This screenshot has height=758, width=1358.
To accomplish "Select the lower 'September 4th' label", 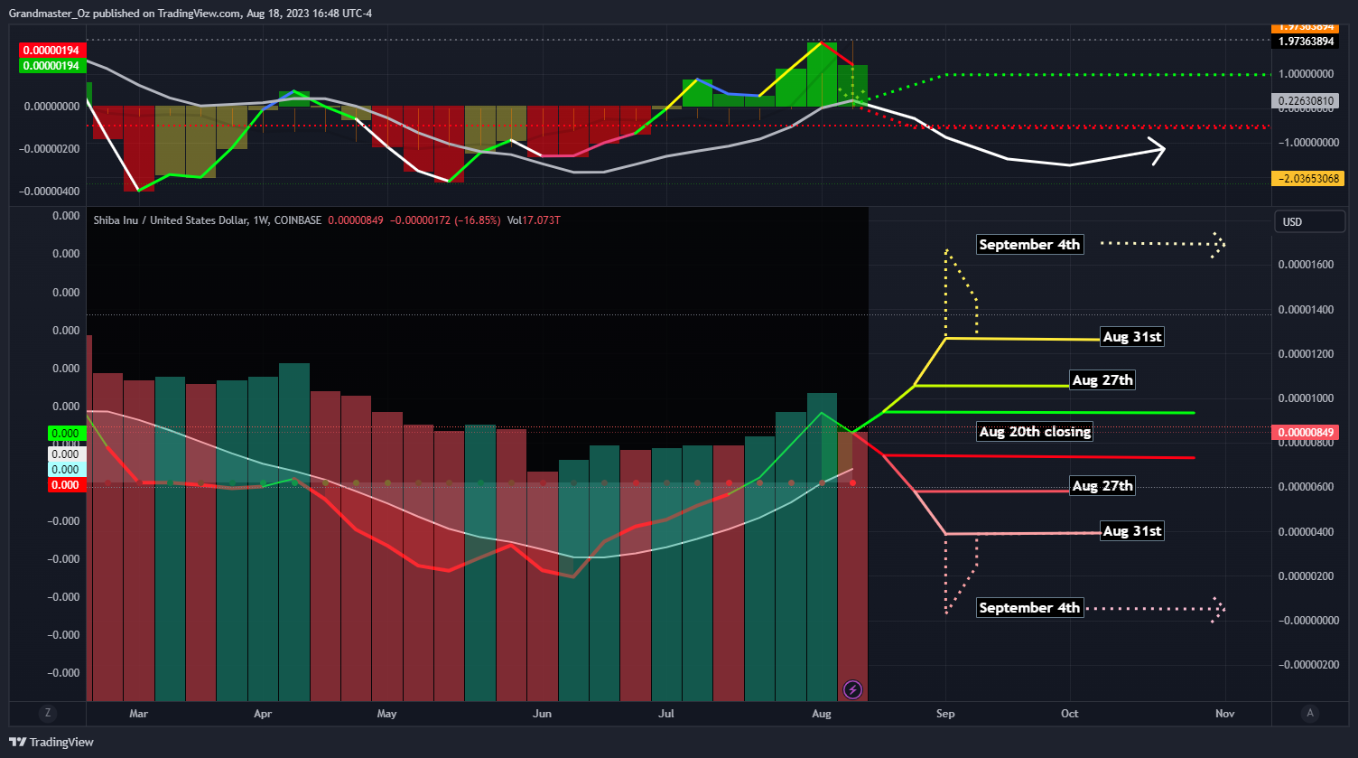I will (1029, 608).
